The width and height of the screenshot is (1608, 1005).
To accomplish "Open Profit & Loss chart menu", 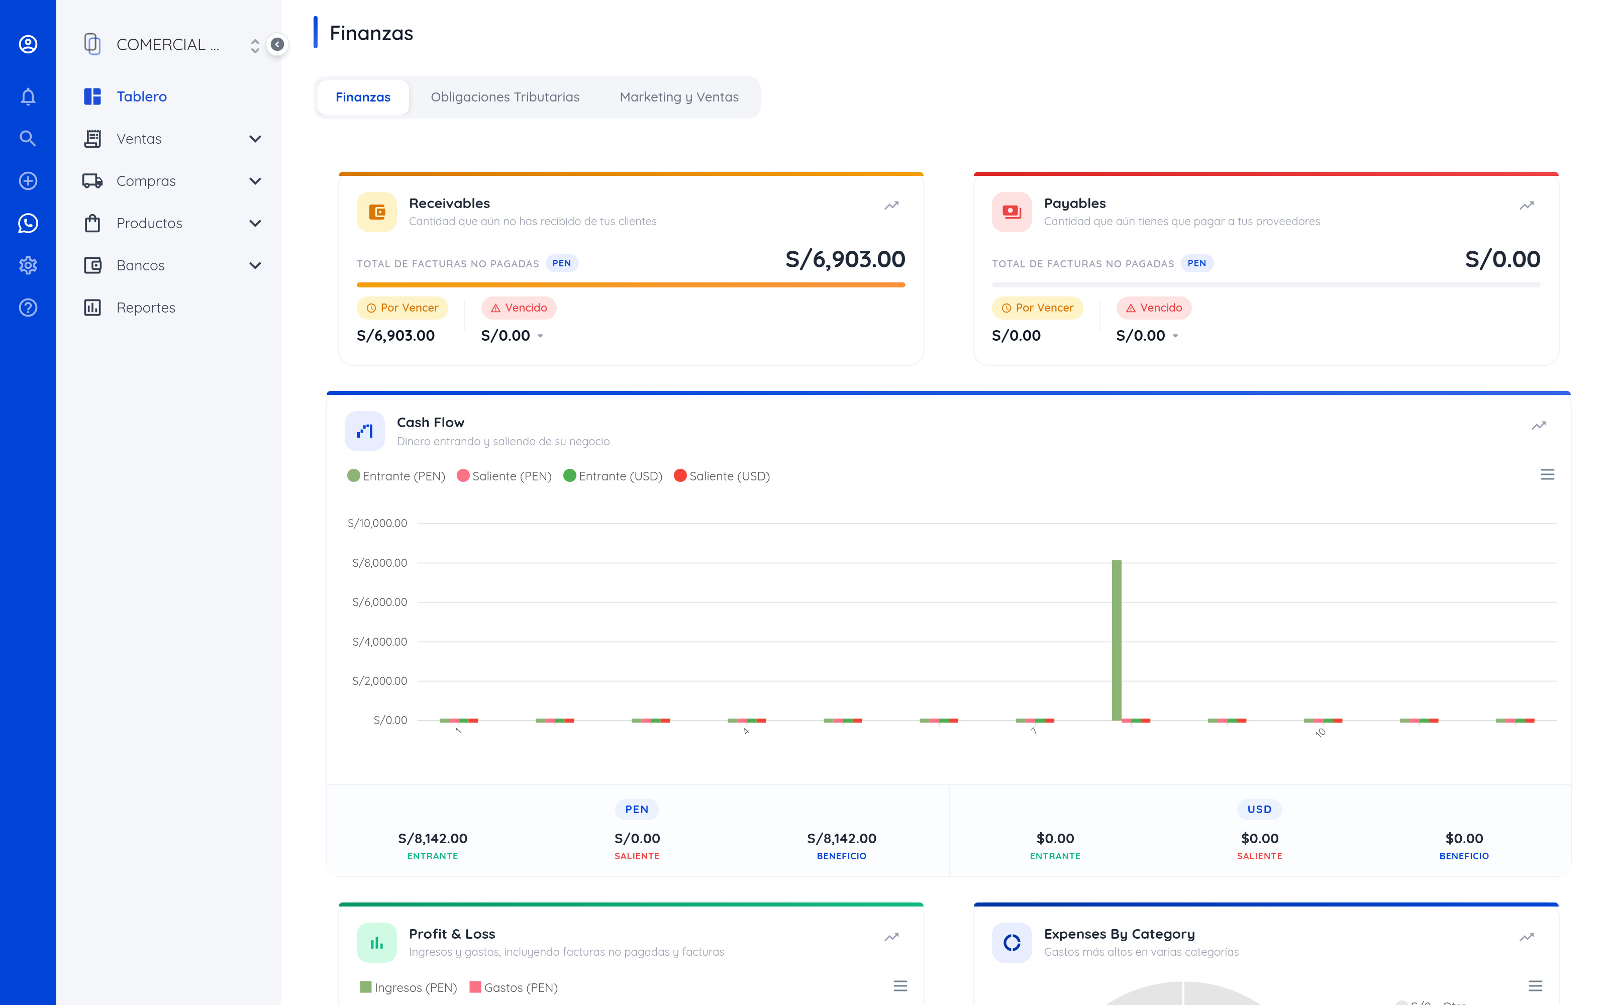I will (x=900, y=986).
